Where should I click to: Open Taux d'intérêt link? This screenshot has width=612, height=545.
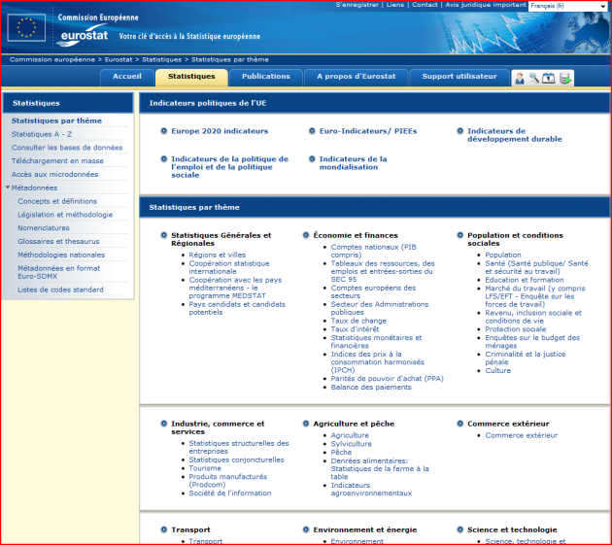point(355,329)
